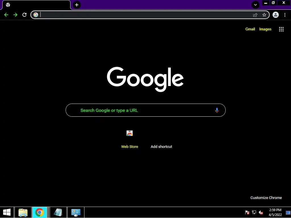Click the Web Store label
This screenshot has height=218, width=291.
pyautogui.click(x=130, y=147)
